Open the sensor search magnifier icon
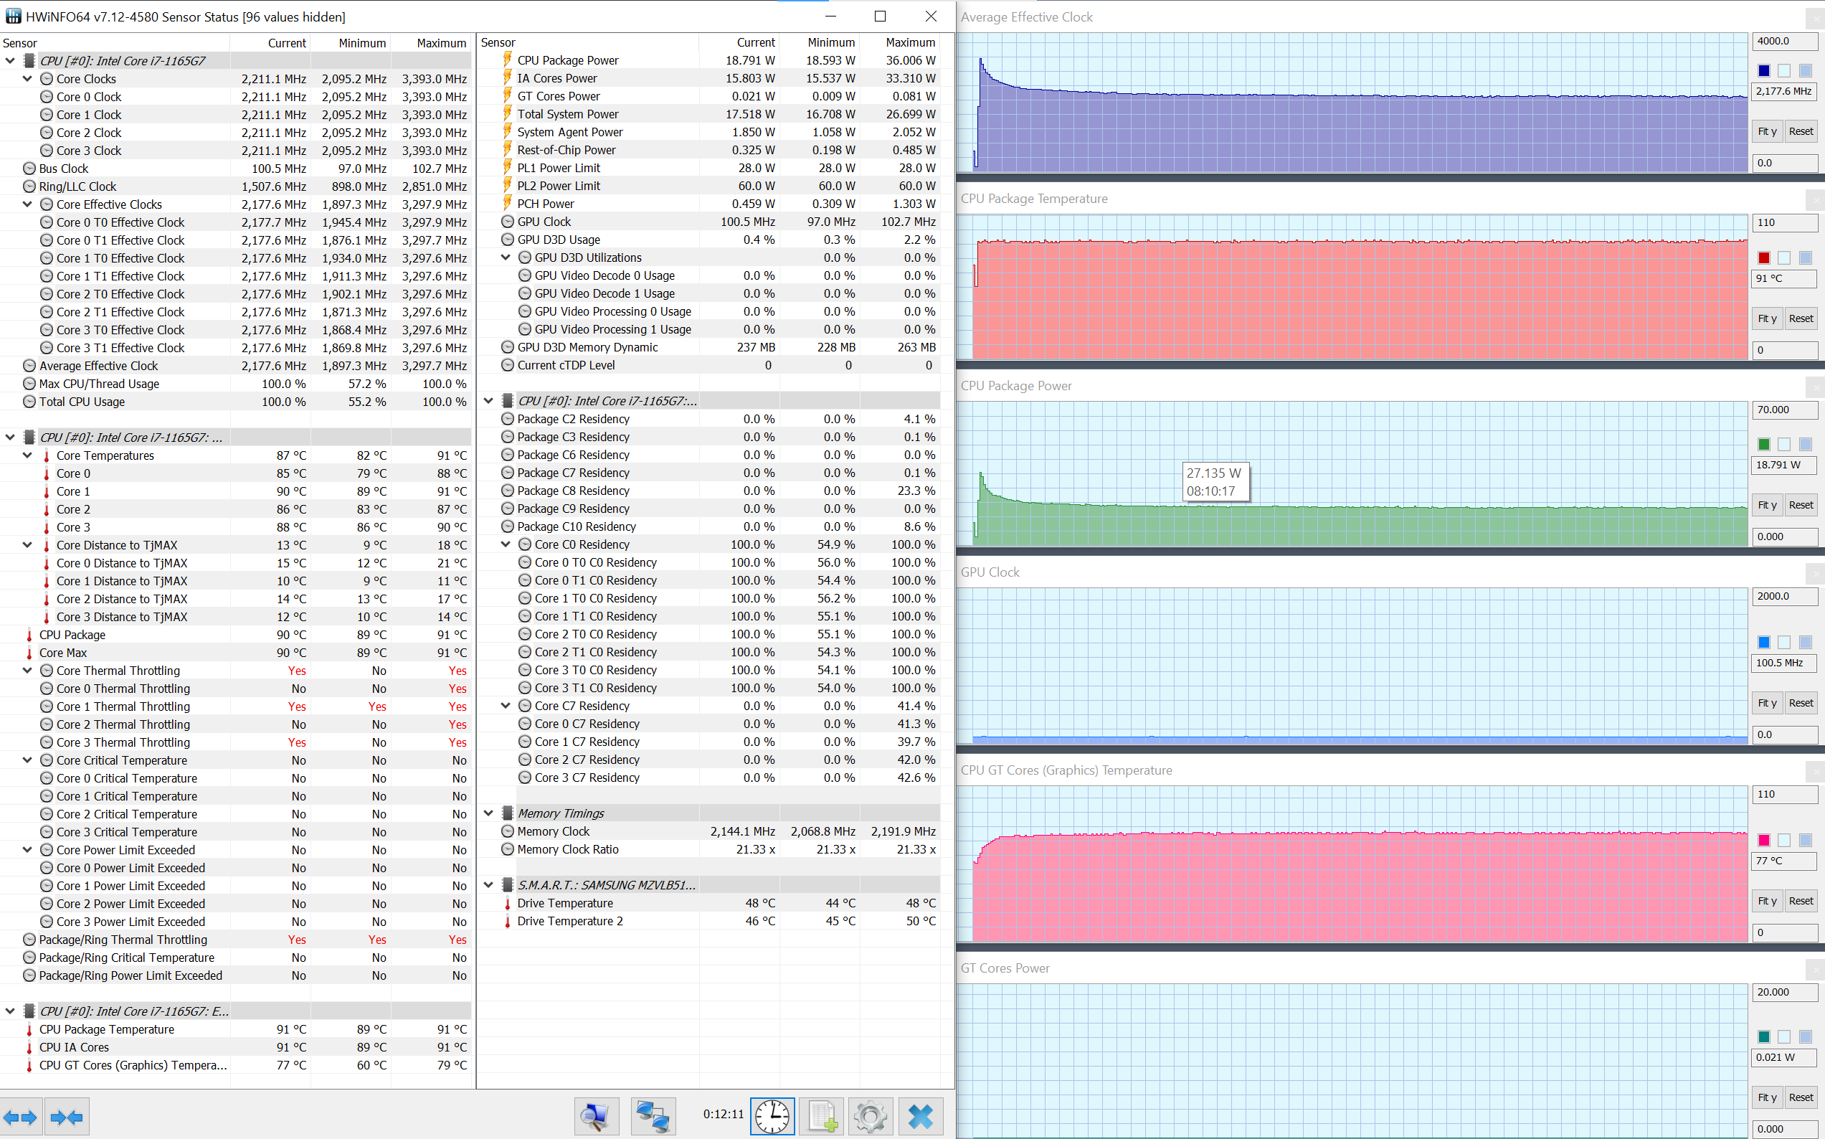This screenshot has width=1825, height=1139. [595, 1116]
